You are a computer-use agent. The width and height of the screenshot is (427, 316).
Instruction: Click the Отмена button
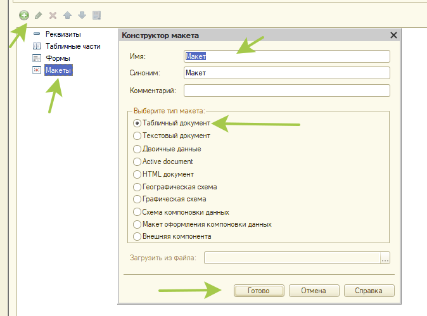[314, 291]
